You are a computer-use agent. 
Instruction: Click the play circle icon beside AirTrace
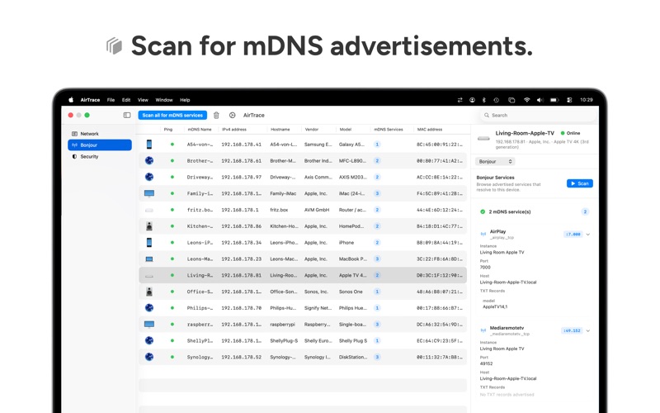[x=232, y=115]
